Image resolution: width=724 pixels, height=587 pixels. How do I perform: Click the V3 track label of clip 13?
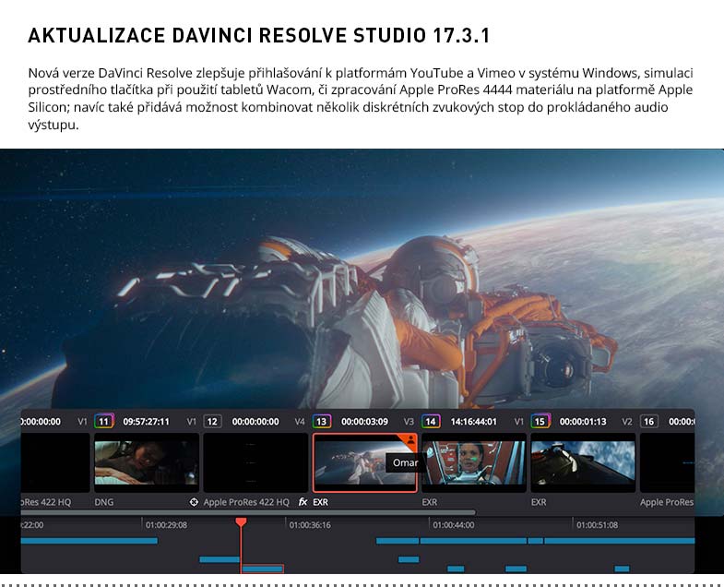pos(409,422)
